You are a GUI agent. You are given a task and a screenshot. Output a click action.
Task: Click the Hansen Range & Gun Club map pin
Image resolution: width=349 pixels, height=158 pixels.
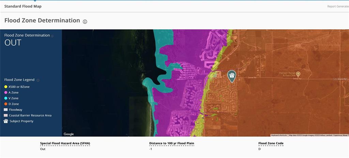tap(298, 74)
